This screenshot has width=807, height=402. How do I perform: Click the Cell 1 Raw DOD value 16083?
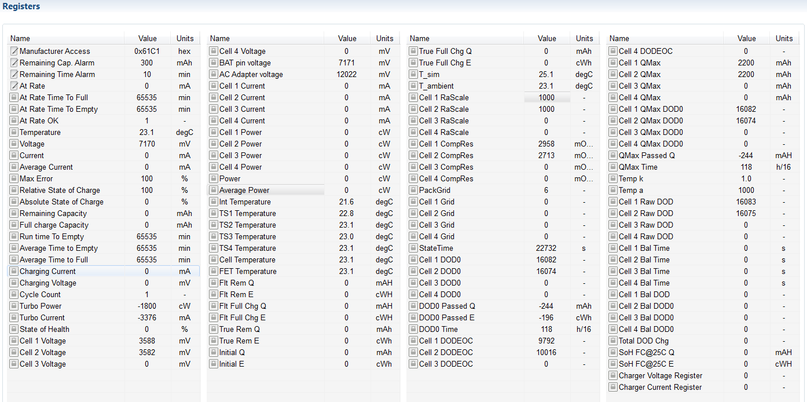pyautogui.click(x=746, y=202)
